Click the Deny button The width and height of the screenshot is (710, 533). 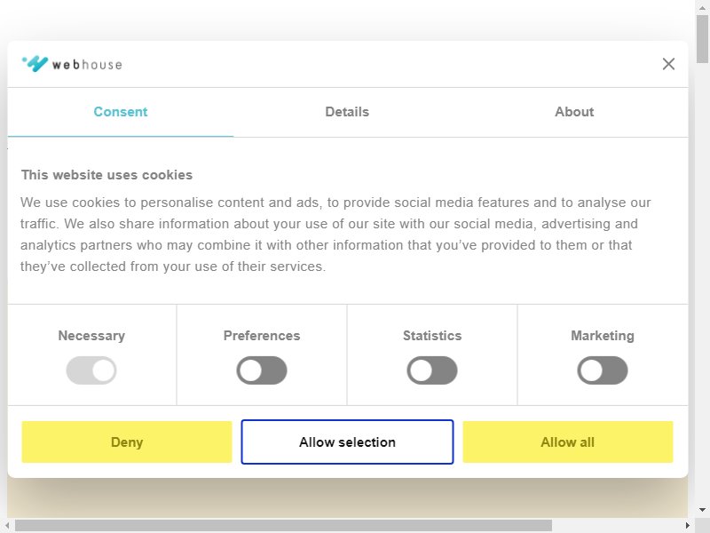click(127, 442)
